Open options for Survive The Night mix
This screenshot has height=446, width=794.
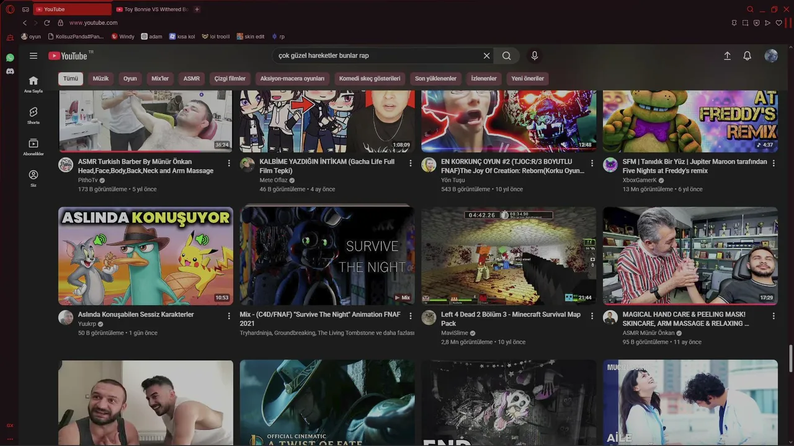tap(410, 316)
